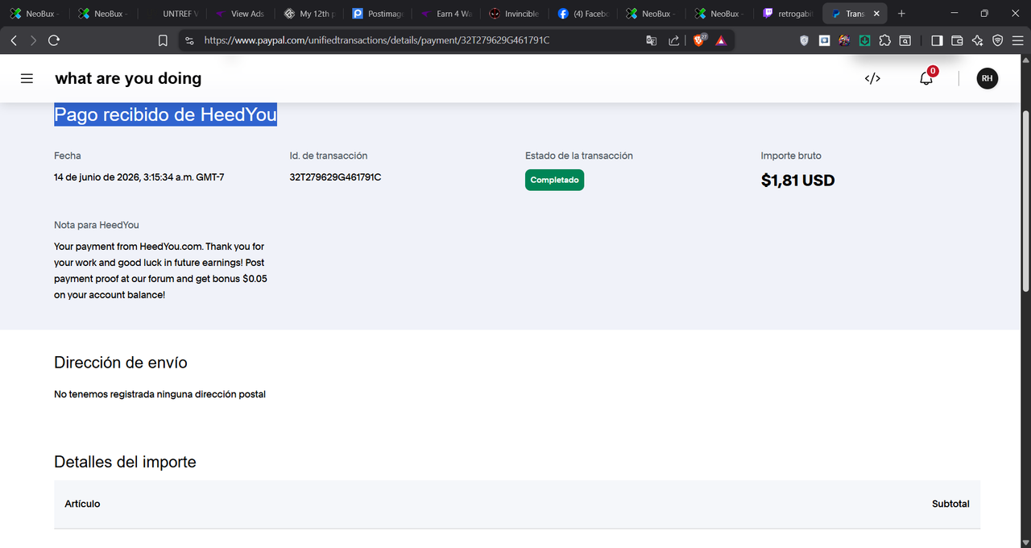Click the colorful avatar extension icon
The width and height of the screenshot is (1031, 548).
(x=844, y=40)
